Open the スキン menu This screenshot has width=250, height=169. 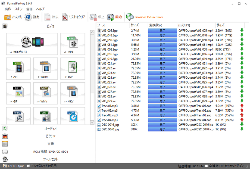coord(19,9)
